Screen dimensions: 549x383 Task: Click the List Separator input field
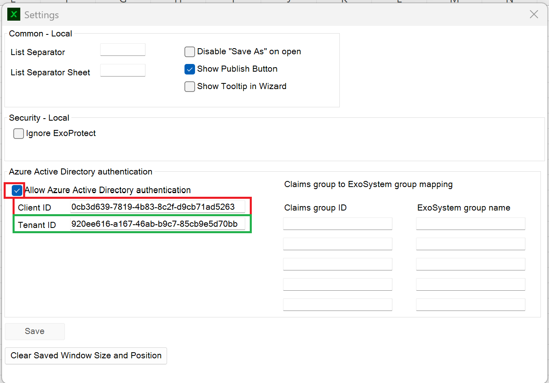pyautogui.click(x=122, y=50)
